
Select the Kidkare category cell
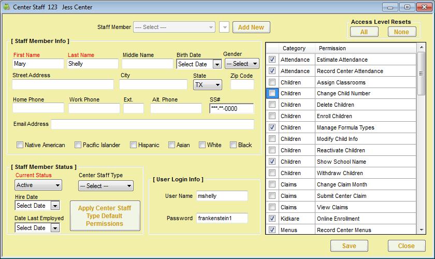click(297, 219)
